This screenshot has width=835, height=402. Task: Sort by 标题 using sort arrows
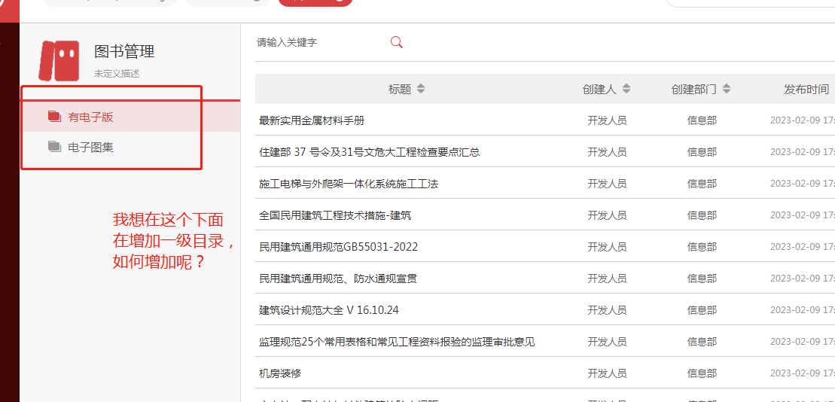coord(421,89)
